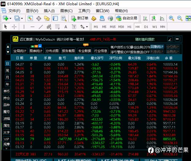Select the 周 weekly sidebar tab
Screen dimensions: 191x161
(x=7, y=71)
